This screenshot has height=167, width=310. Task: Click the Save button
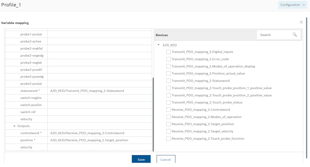(141, 159)
